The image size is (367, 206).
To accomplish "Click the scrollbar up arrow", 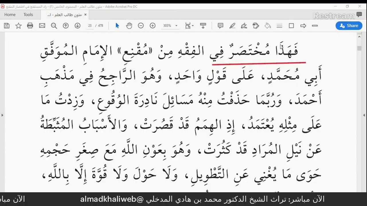I will click(x=359, y=36).
